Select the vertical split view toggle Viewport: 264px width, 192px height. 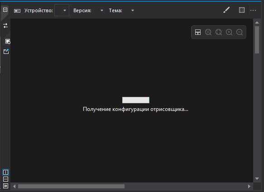coord(5,172)
